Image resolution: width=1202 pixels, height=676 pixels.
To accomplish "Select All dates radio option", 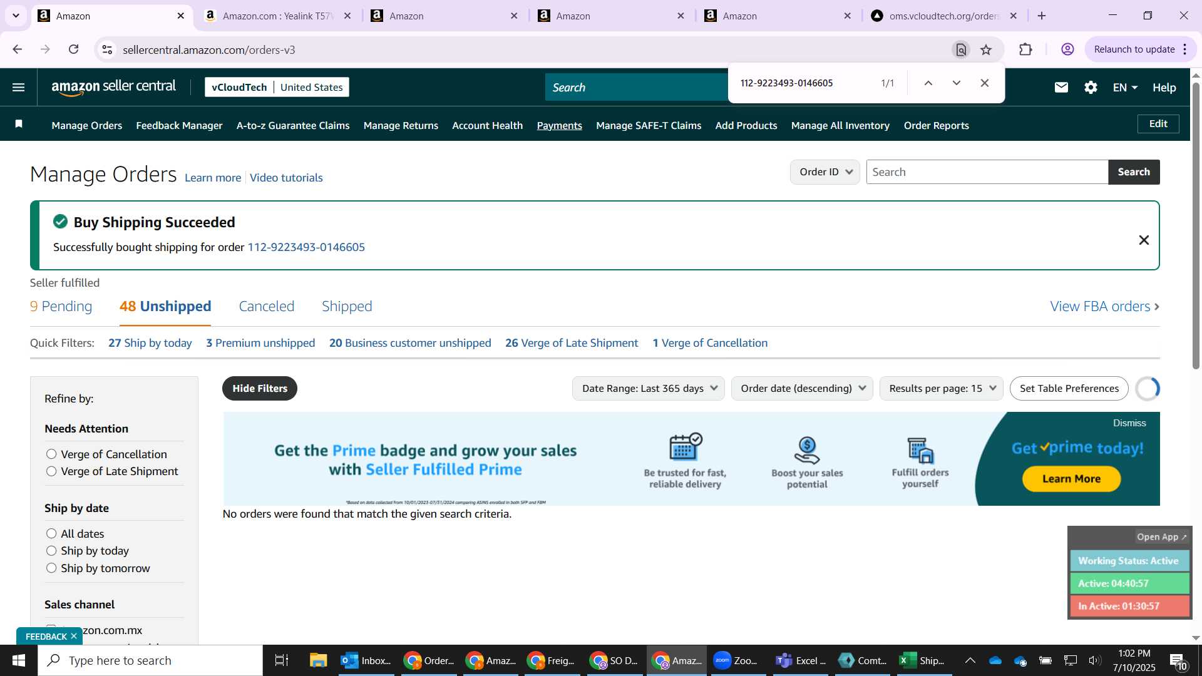I will click(51, 533).
